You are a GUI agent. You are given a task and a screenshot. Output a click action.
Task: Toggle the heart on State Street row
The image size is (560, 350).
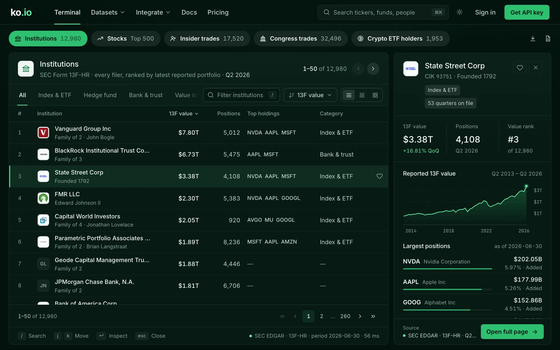[379, 176]
